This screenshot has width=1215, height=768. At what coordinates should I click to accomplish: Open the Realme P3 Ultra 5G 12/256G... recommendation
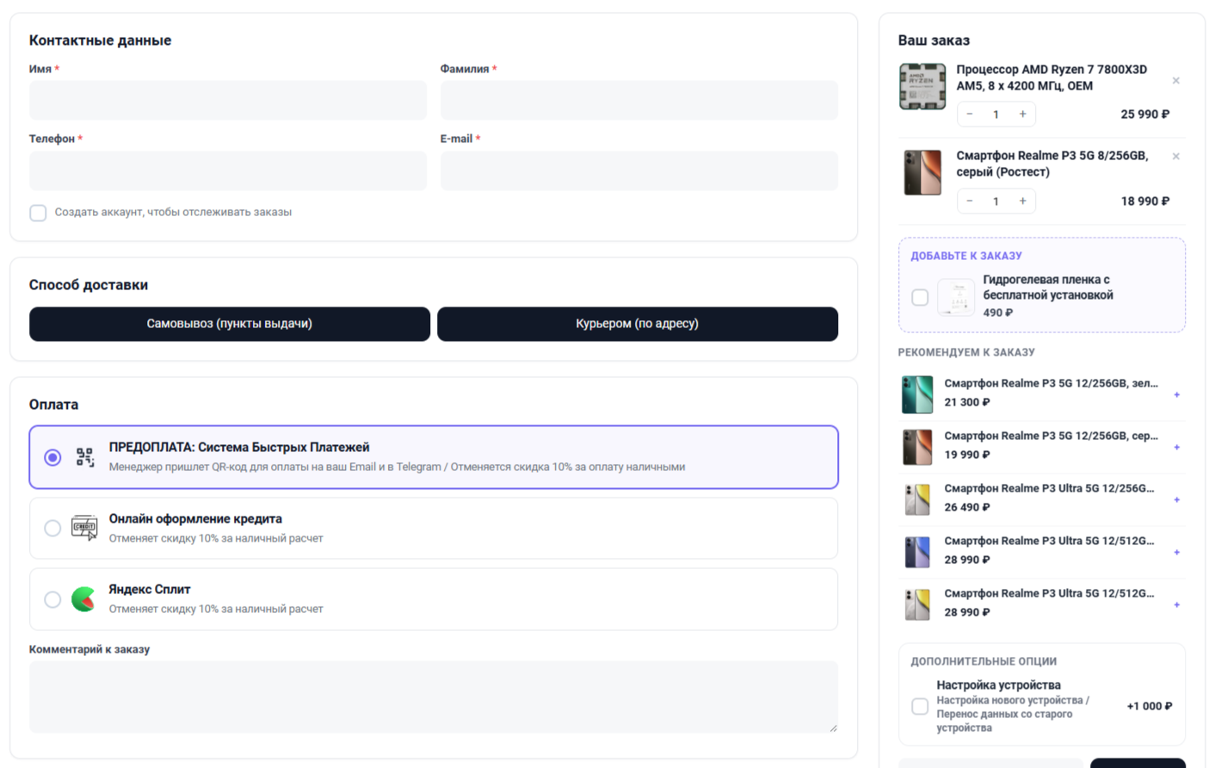[1050, 488]
